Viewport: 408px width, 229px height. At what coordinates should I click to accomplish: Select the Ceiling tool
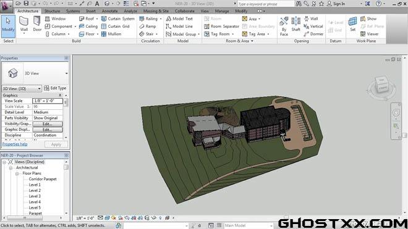88,27
